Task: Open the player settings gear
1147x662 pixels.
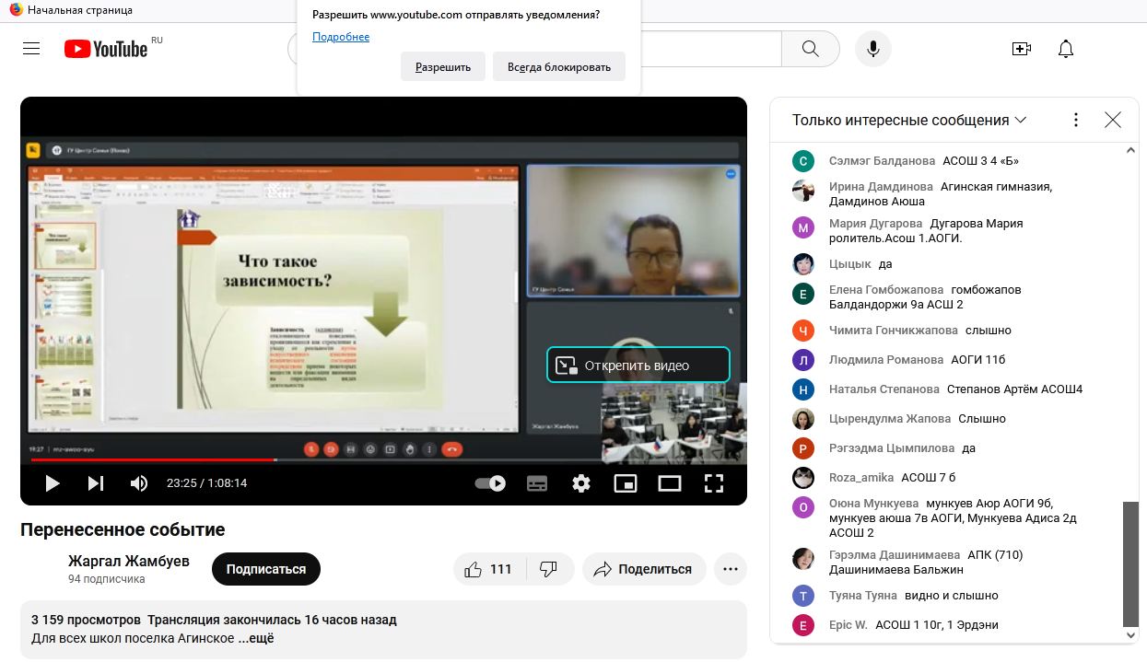Action: 581,483
